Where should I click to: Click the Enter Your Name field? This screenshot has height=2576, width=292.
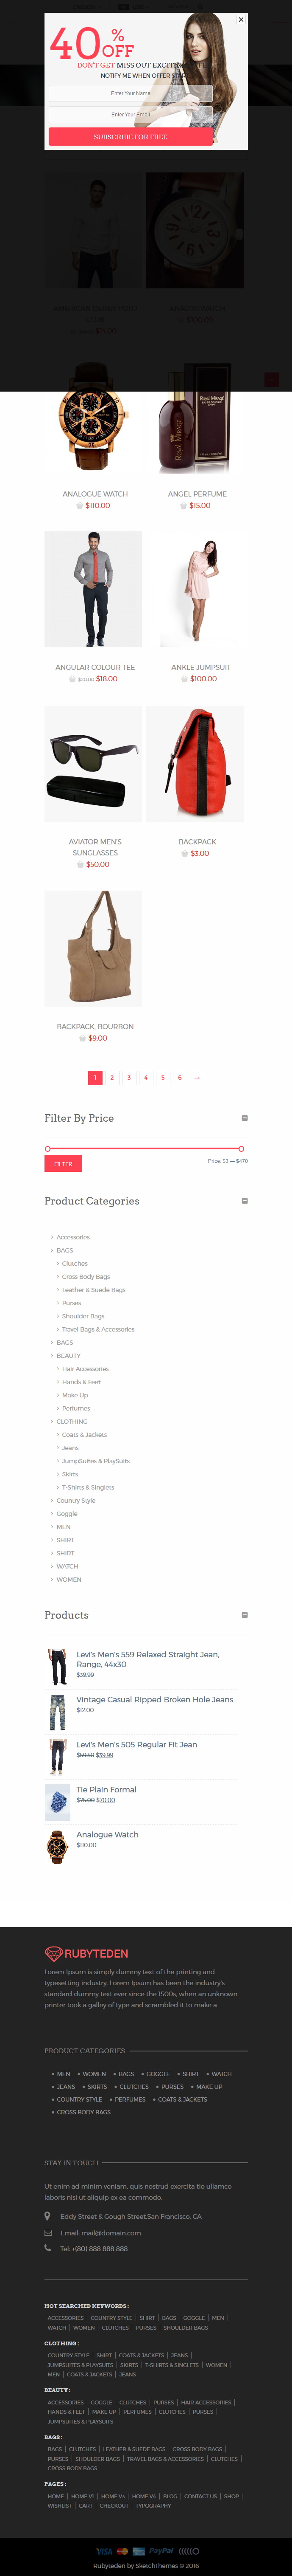[x=131, y=93]
